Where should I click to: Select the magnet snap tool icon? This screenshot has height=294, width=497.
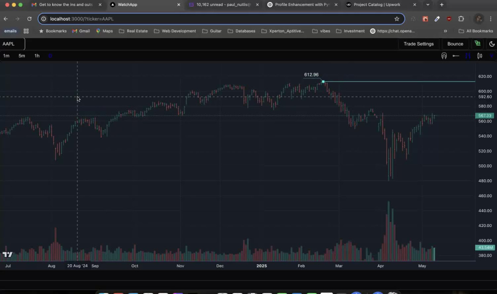pos(444,56)
